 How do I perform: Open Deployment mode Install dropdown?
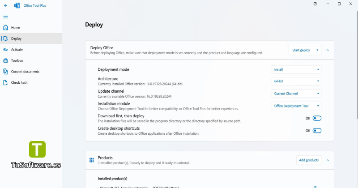(x=296, y=69)
